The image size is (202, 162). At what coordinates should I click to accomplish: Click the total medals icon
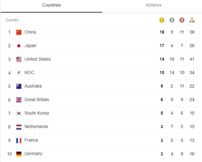(x=192, y=20)
